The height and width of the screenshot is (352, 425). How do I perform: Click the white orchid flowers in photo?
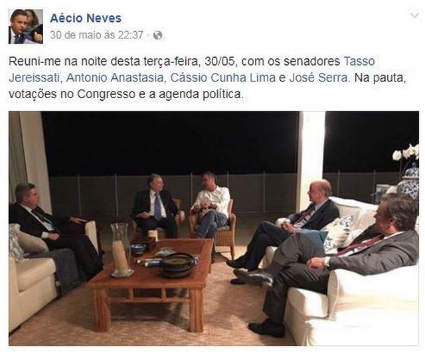406,153
